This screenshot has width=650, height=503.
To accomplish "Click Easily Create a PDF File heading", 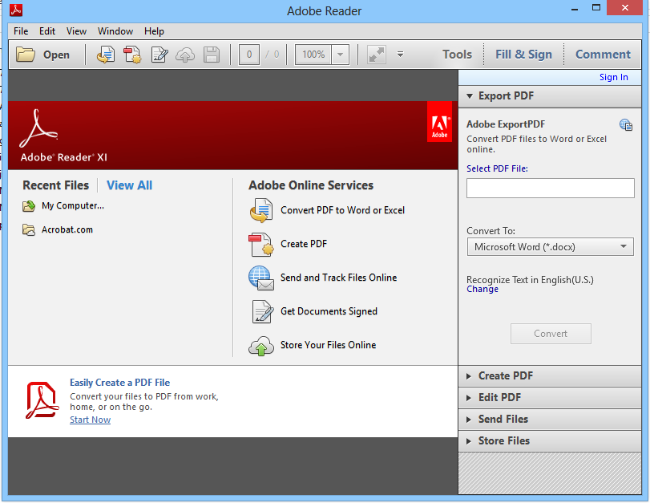I will tap(119, 383).
